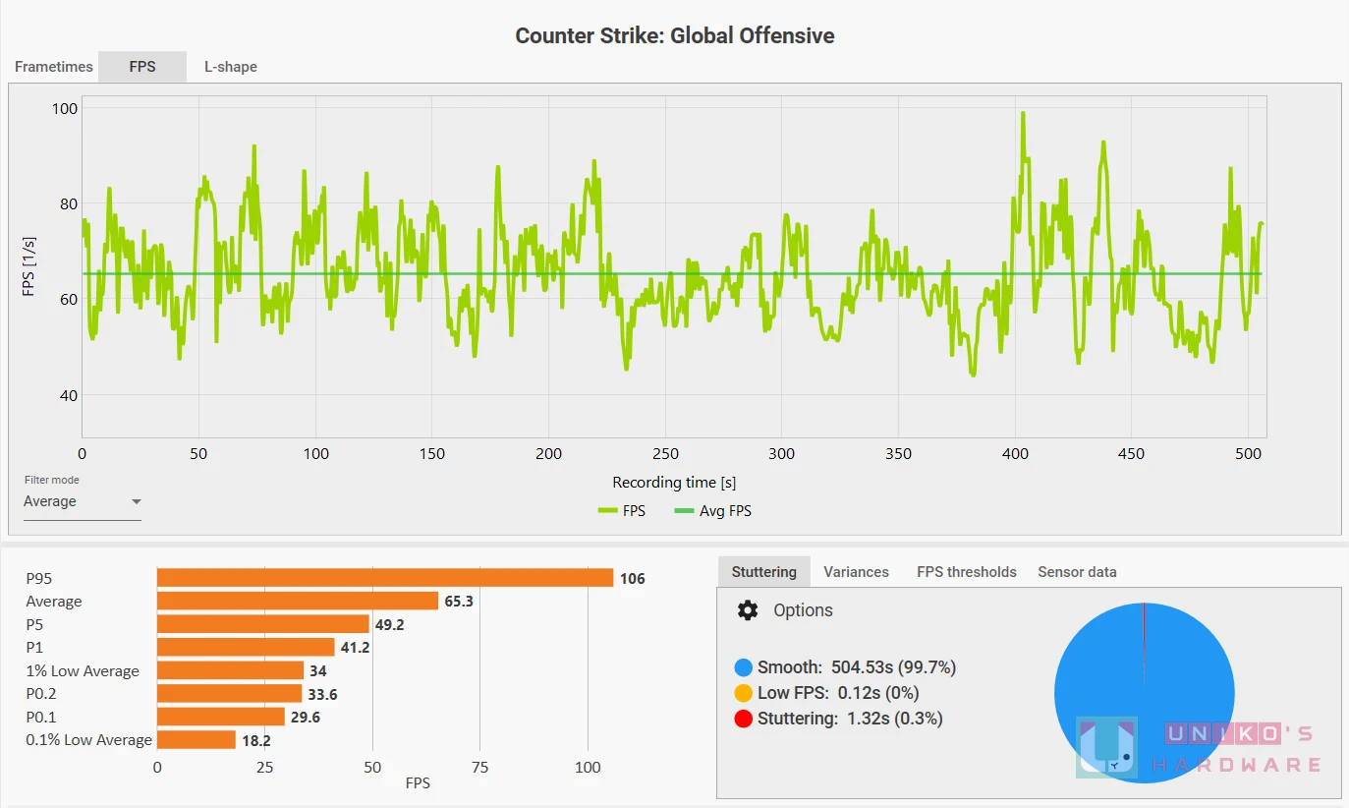
Task: Click the P95 row label
Action: [x=38, y=578]
